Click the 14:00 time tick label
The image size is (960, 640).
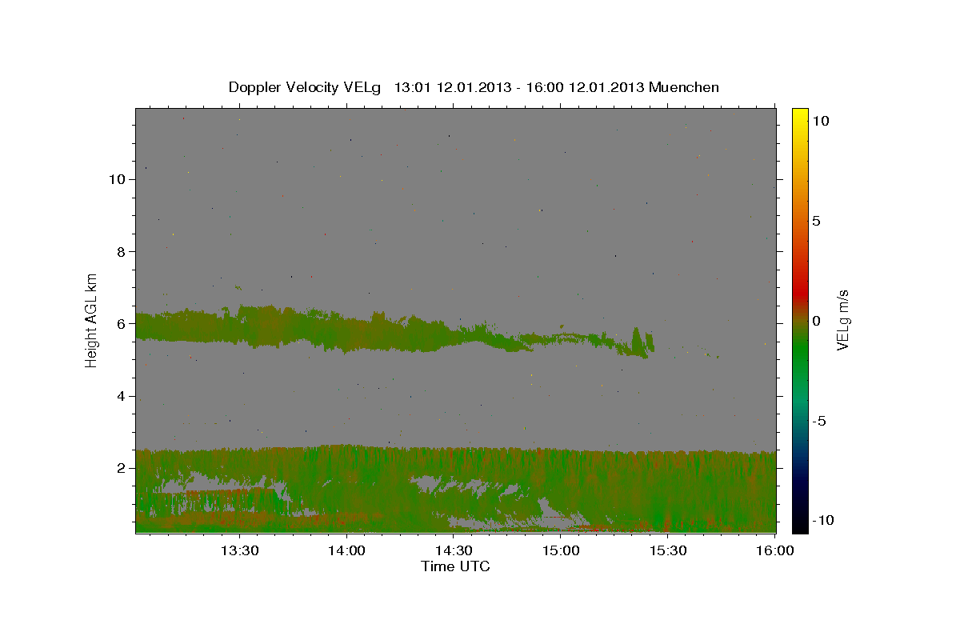tap(346, 550)
